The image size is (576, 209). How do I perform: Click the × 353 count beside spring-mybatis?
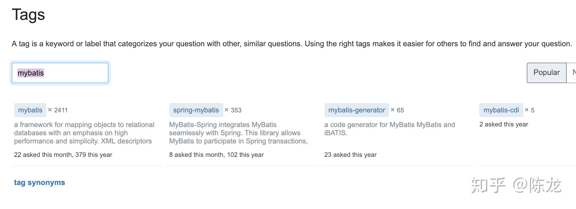pyautogui.click(x=233, y=110)
